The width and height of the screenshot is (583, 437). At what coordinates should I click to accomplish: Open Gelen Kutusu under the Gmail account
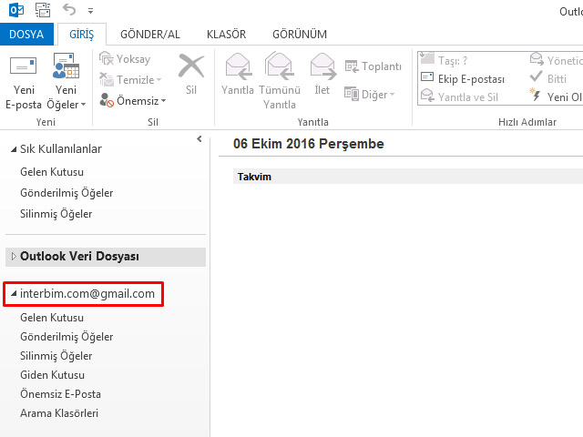coord(51,318)
